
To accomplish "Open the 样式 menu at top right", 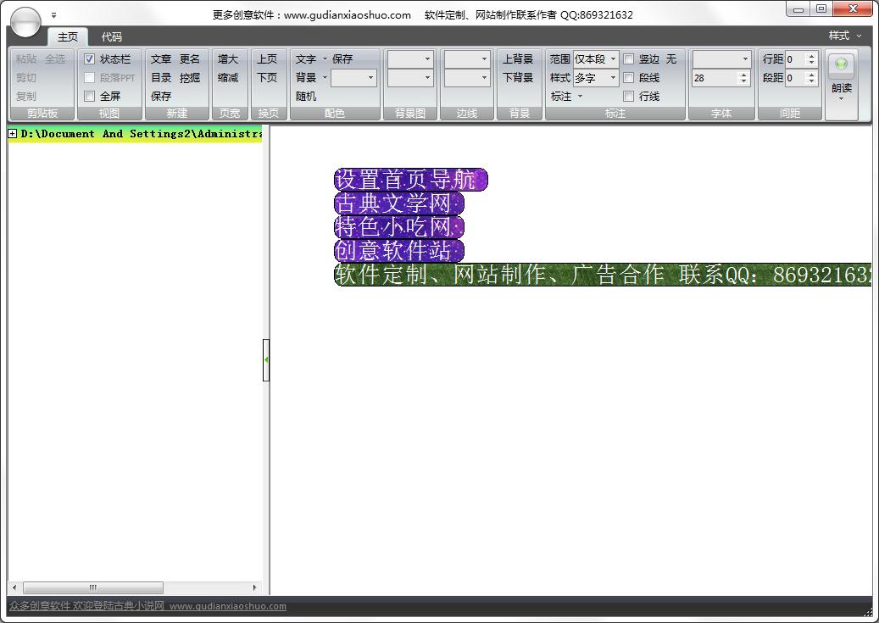I will 844,36.
